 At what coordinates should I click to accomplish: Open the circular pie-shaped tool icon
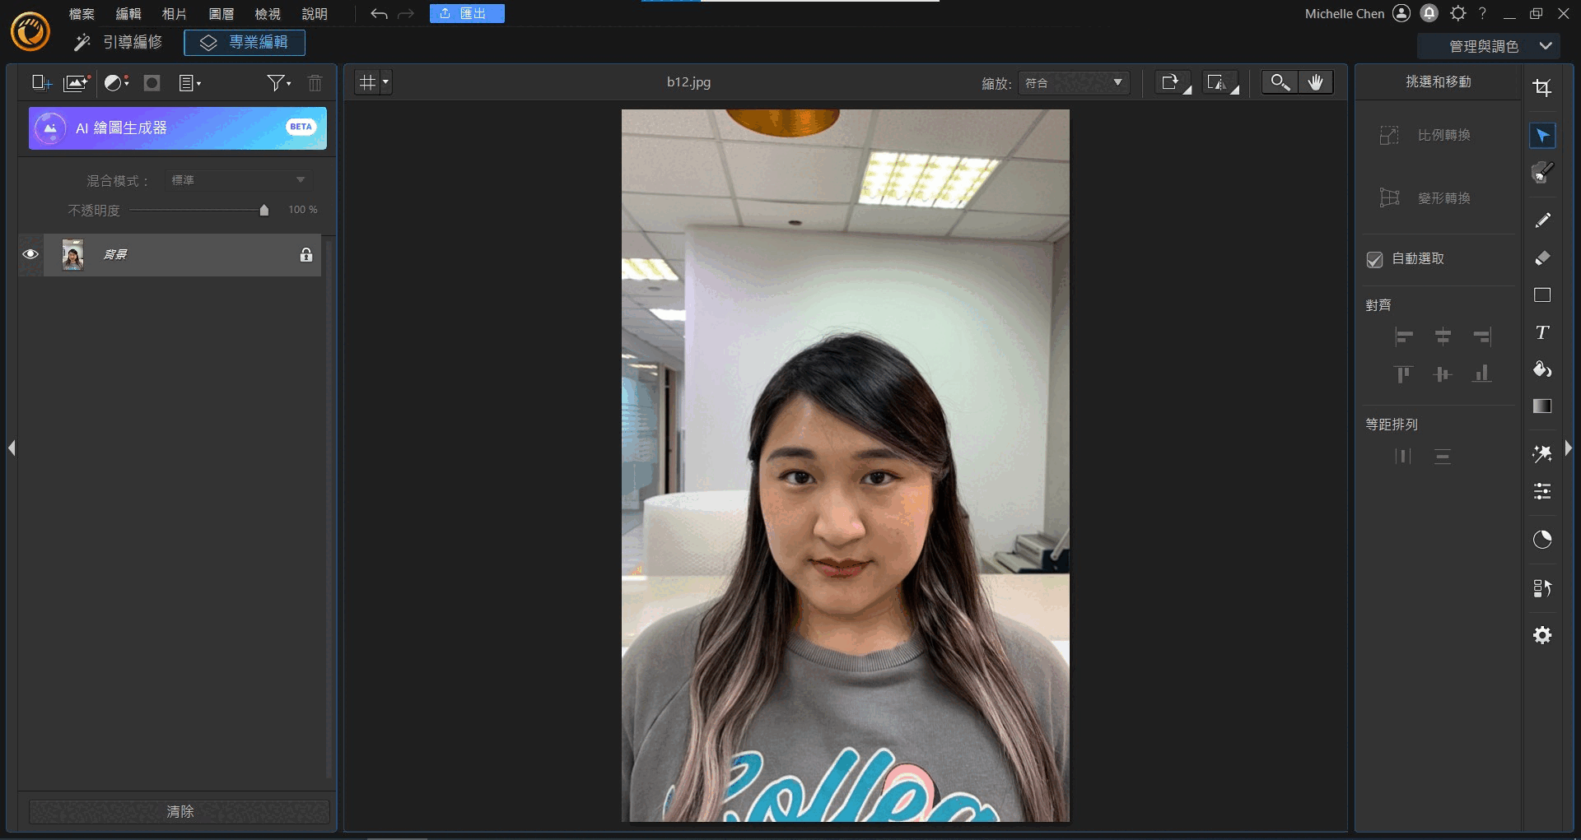[x=1542, y=540]
